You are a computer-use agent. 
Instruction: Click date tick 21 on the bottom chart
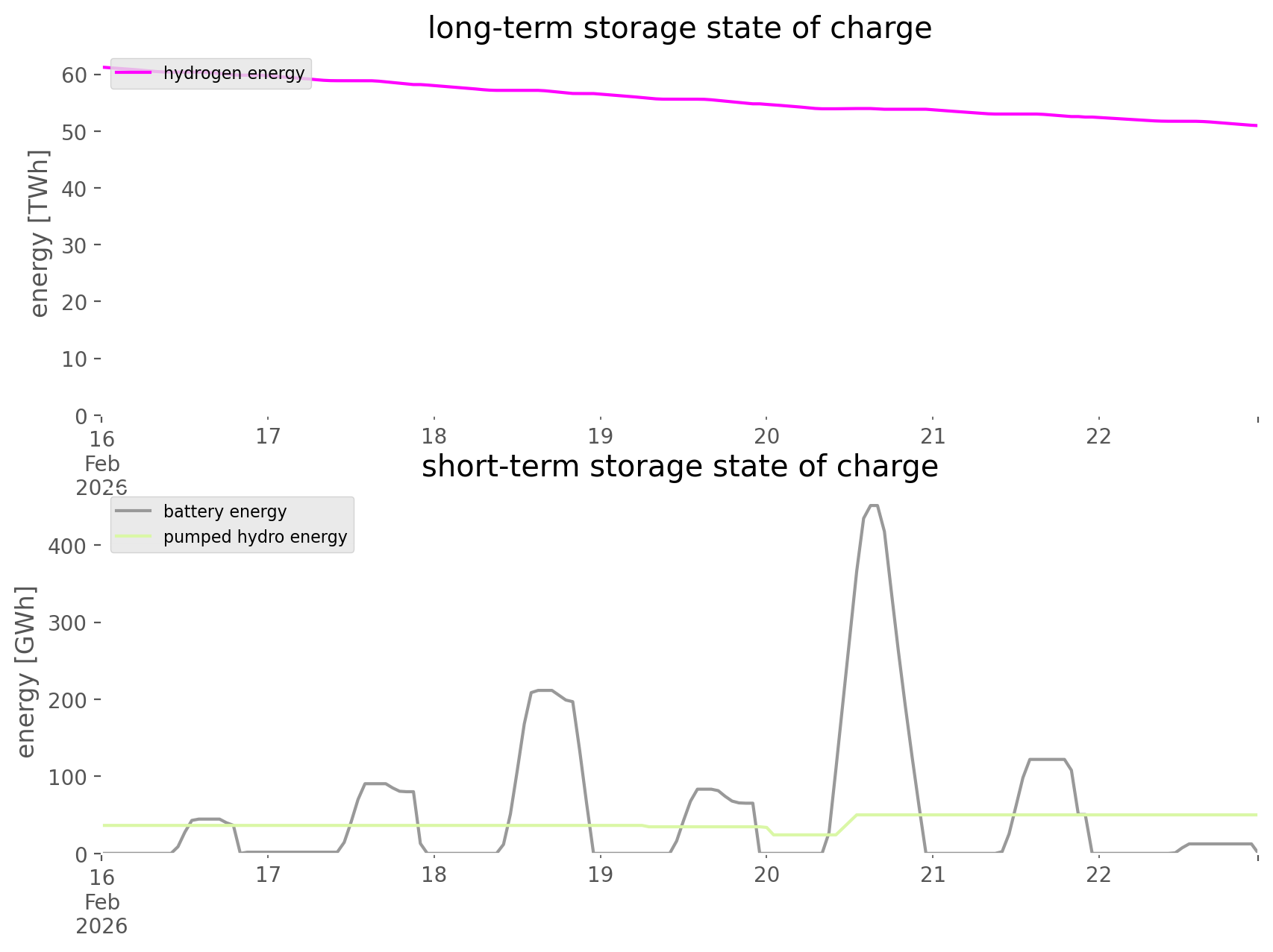[x=933, y=874]
